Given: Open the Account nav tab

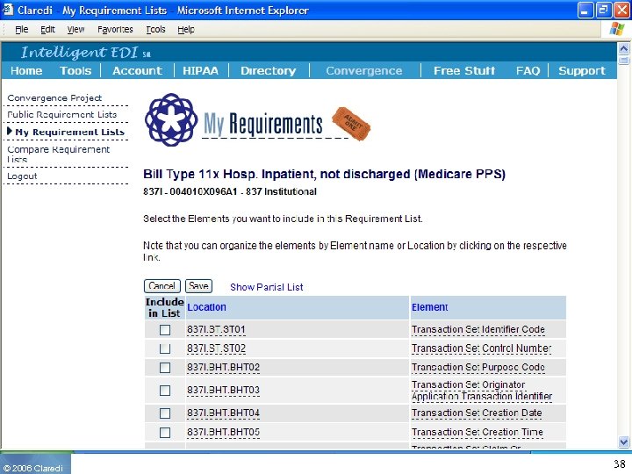Looking at the screenshot, I should (137, 70).
